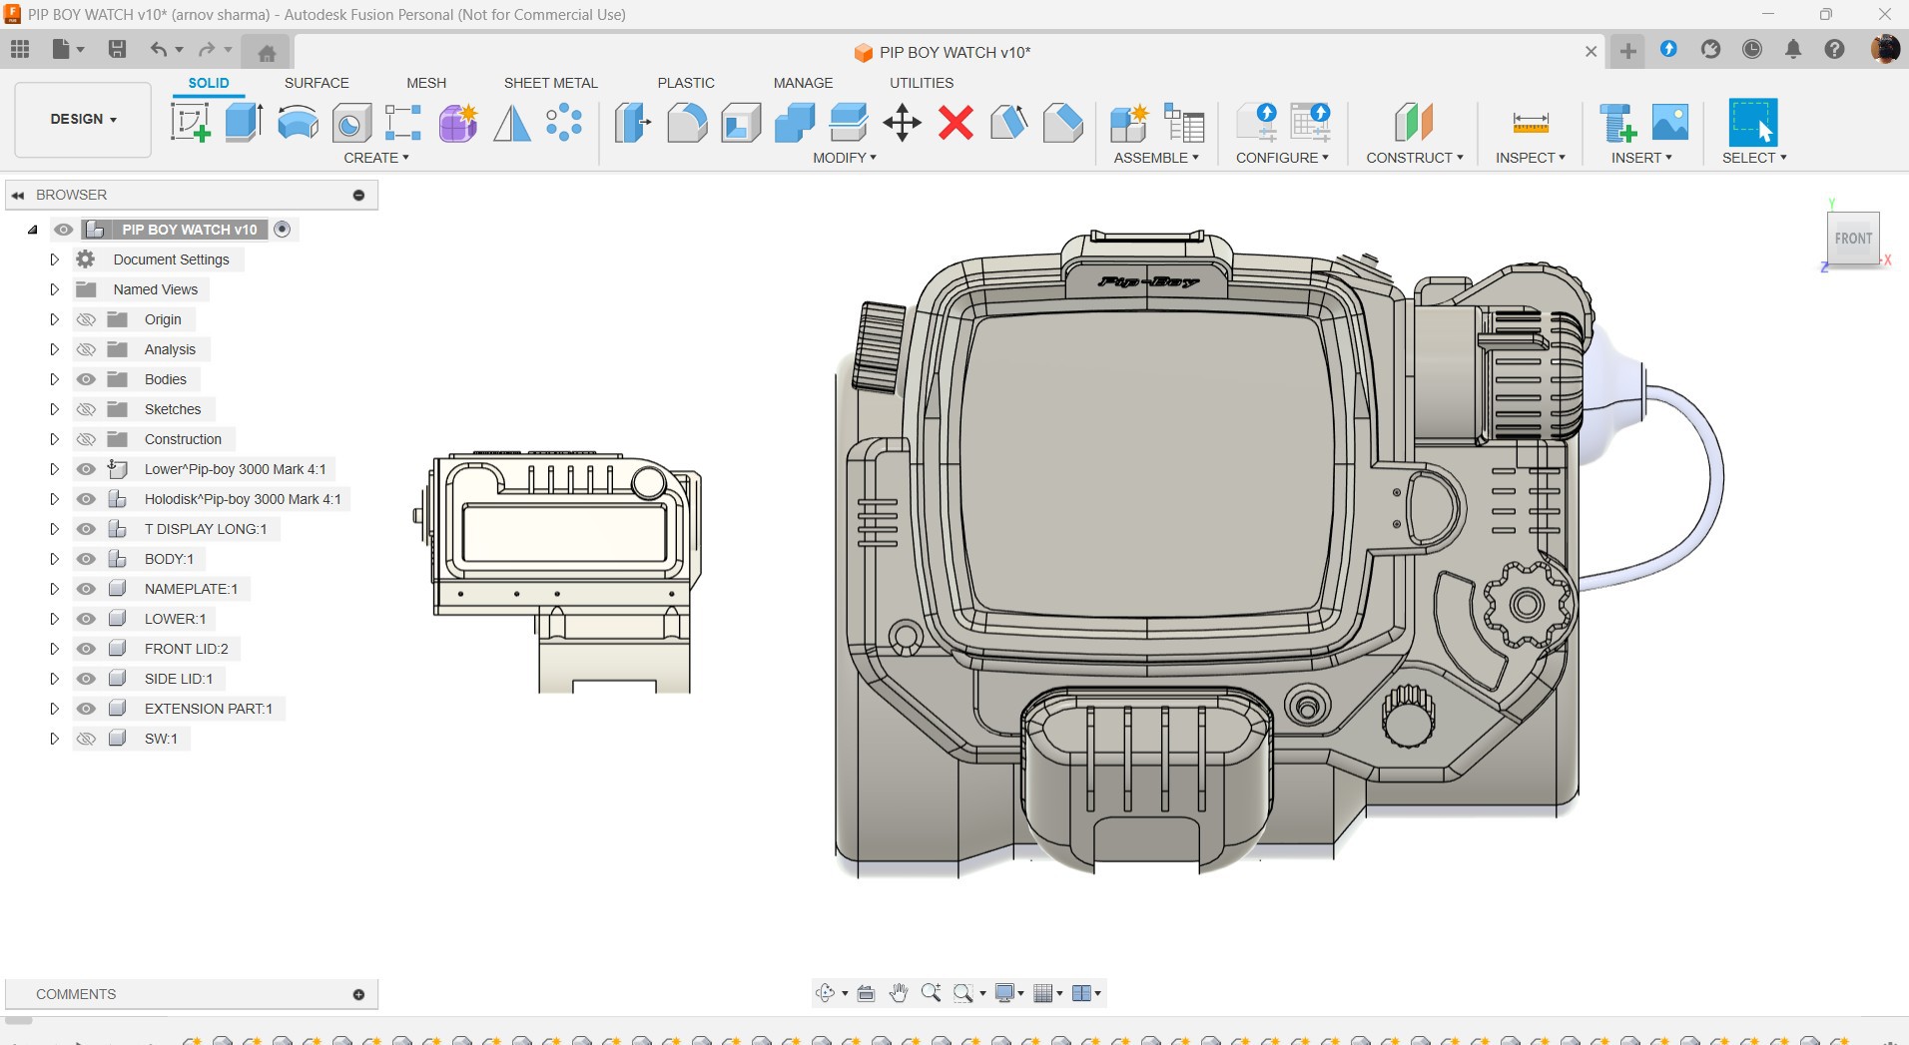Open the CONSTRUCT menu

pos(1414,158)
